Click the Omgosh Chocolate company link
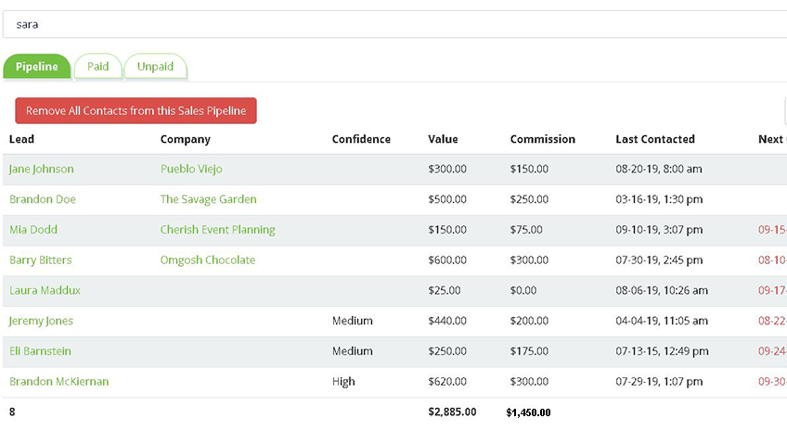This screenshot has width=787, height=431. (208, 260)
